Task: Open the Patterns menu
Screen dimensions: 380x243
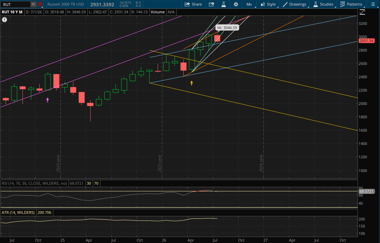Action: [351, 4]
